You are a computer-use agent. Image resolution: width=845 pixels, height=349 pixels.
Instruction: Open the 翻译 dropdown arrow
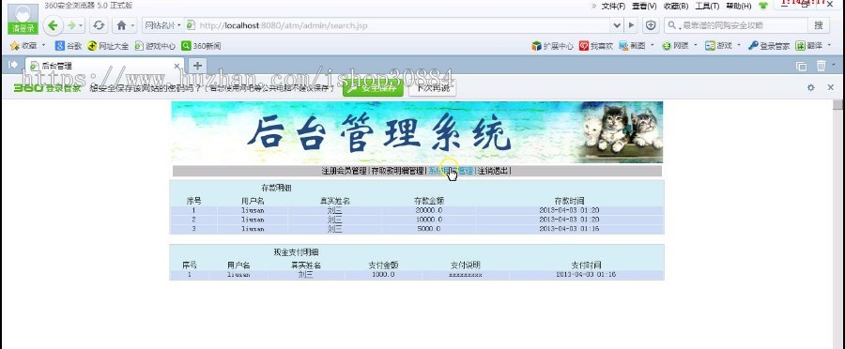(829, 46)
